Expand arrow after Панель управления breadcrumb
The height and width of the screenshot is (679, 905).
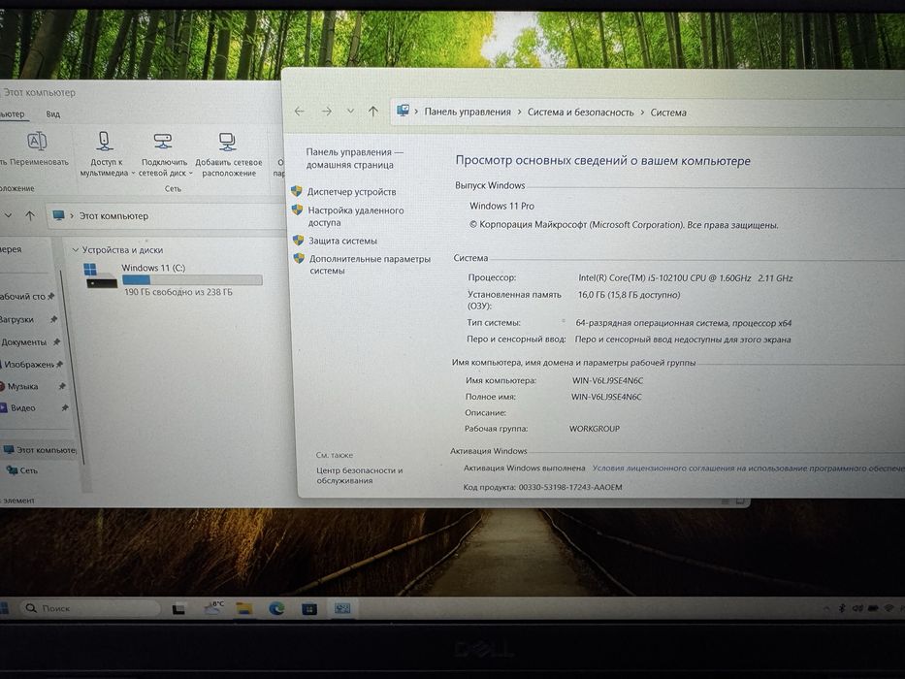click(520, 112)
